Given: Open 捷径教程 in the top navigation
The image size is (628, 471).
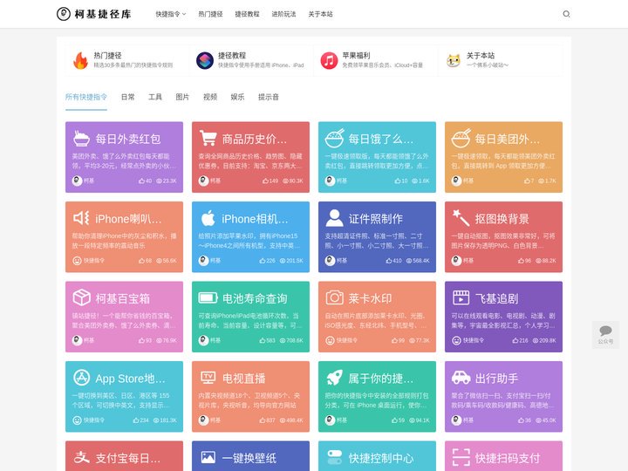Looking at the screenshot, I should click(247, 14).
